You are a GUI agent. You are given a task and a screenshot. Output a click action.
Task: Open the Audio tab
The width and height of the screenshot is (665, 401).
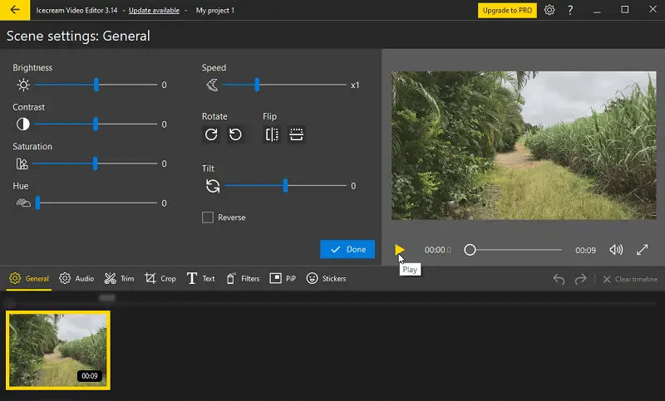(x=76, y=279)
